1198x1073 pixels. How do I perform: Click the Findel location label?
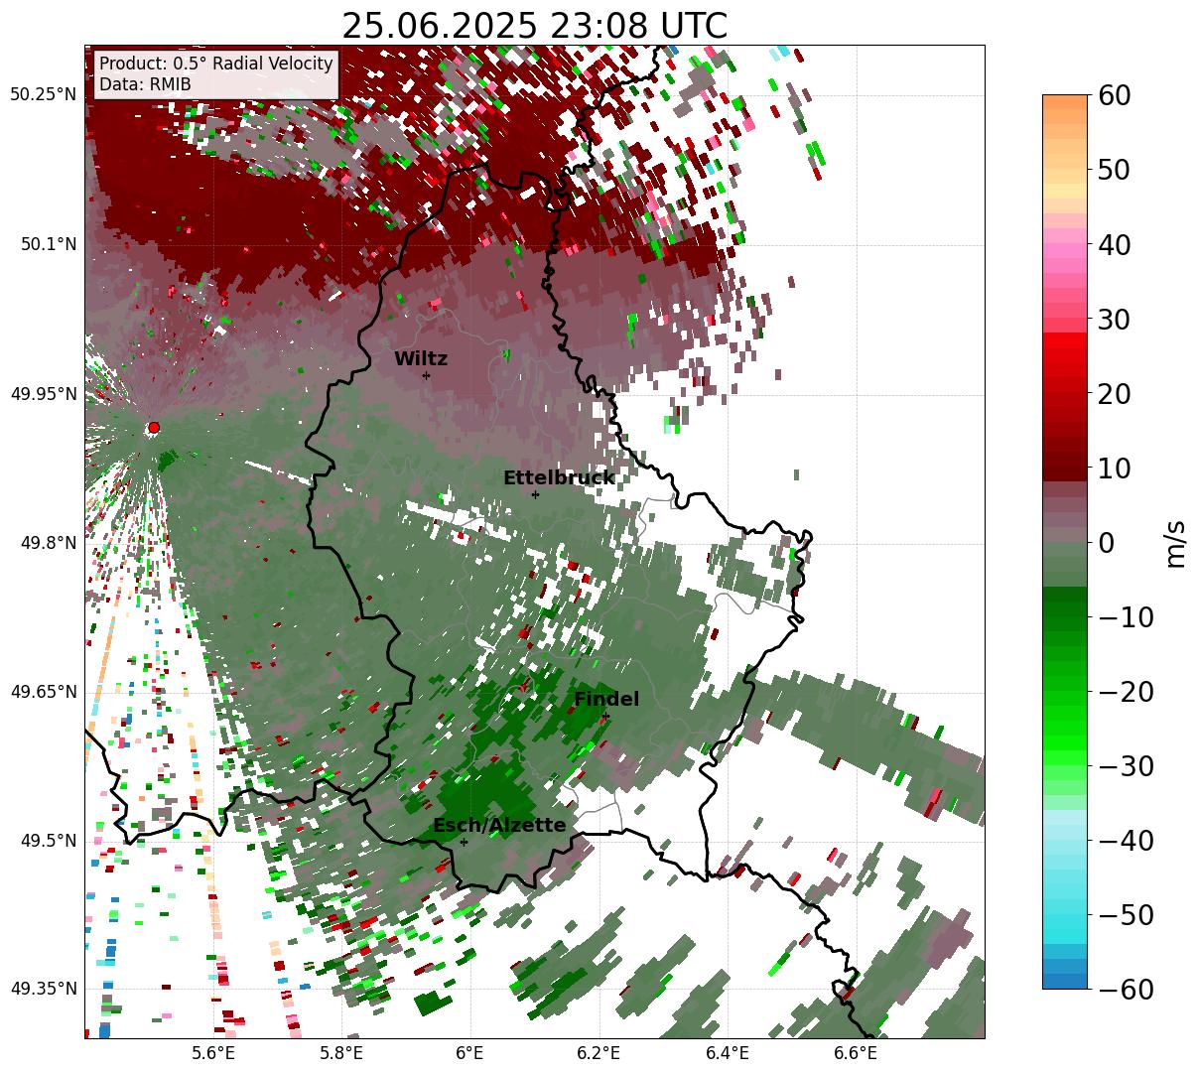coord(606,700)
